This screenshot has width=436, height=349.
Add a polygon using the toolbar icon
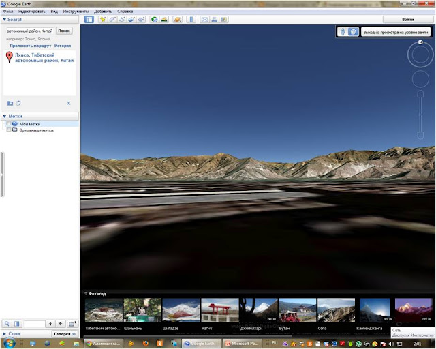click(x=112, y=20)
